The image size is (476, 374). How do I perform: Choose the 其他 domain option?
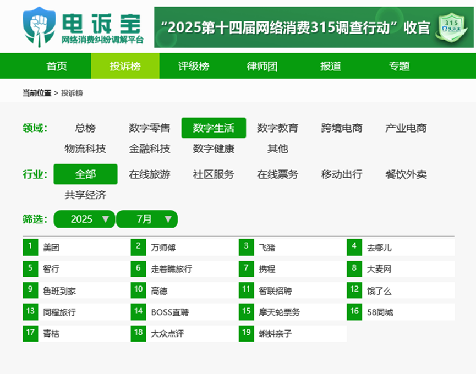coord(278,148)
